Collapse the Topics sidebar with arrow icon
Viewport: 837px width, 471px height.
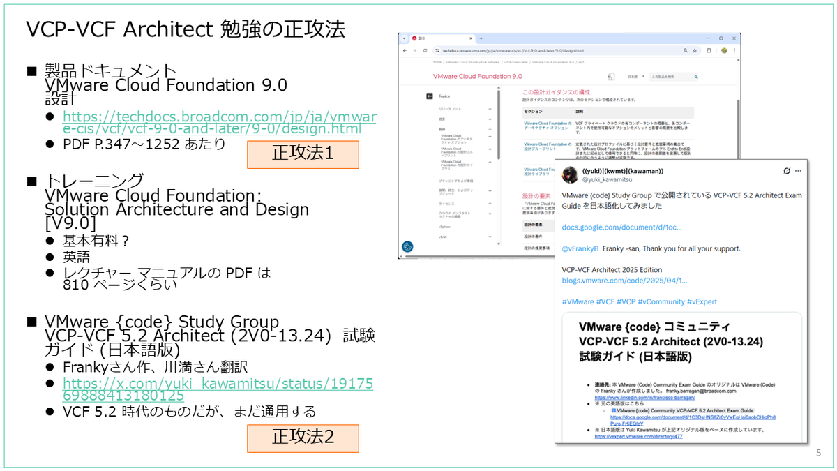[430, 96]
